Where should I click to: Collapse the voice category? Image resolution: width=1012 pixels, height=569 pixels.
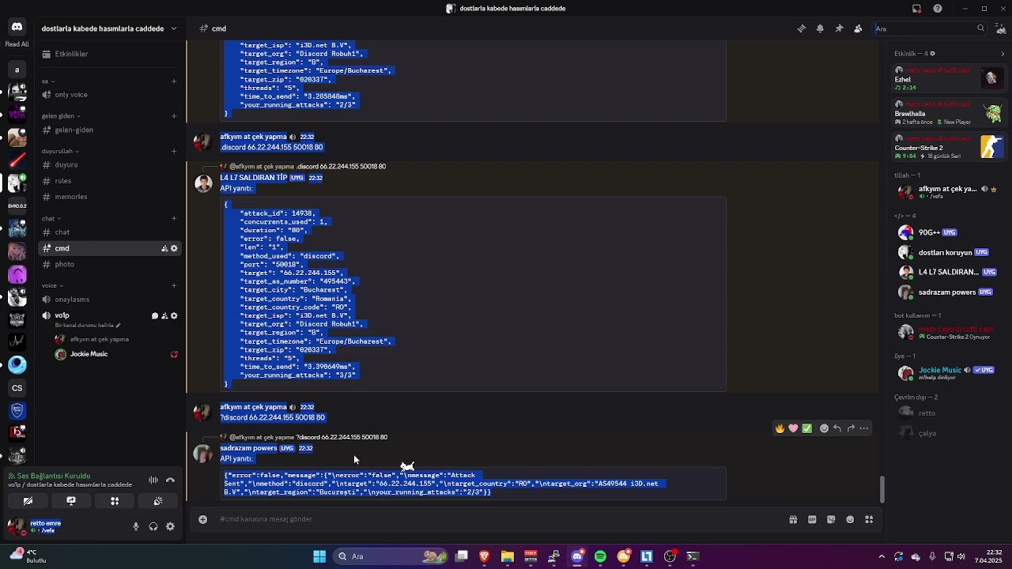(x=52, y=286)
